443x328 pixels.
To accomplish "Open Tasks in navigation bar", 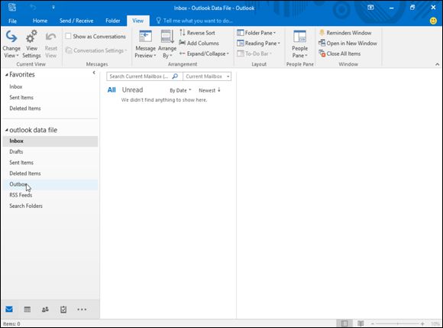I will click(63, 310).
